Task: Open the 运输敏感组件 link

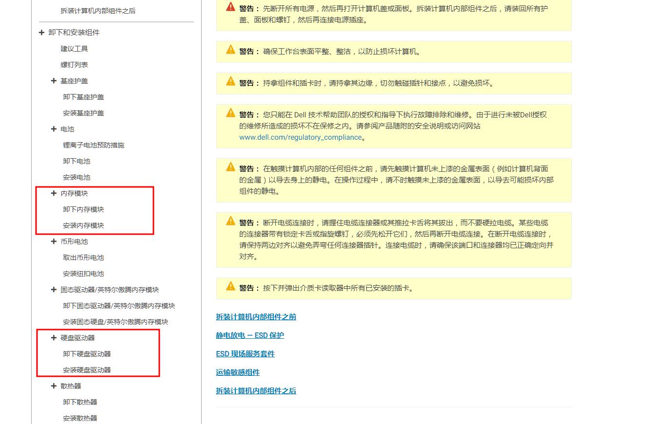Action: tap(238, 372)
